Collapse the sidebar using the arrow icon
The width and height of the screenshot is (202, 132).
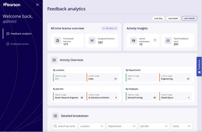point(38,5)
